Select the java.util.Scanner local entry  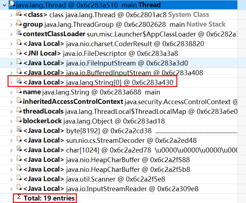point(119,179)
